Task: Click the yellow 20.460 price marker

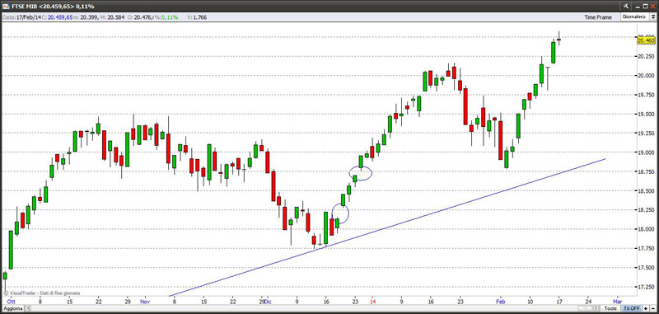Action: [647, 40]
